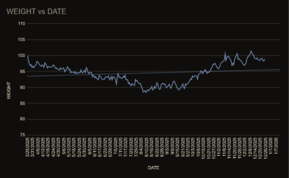Select the 4/30/2025 date label
289x178 pixels.
[58, 147]
